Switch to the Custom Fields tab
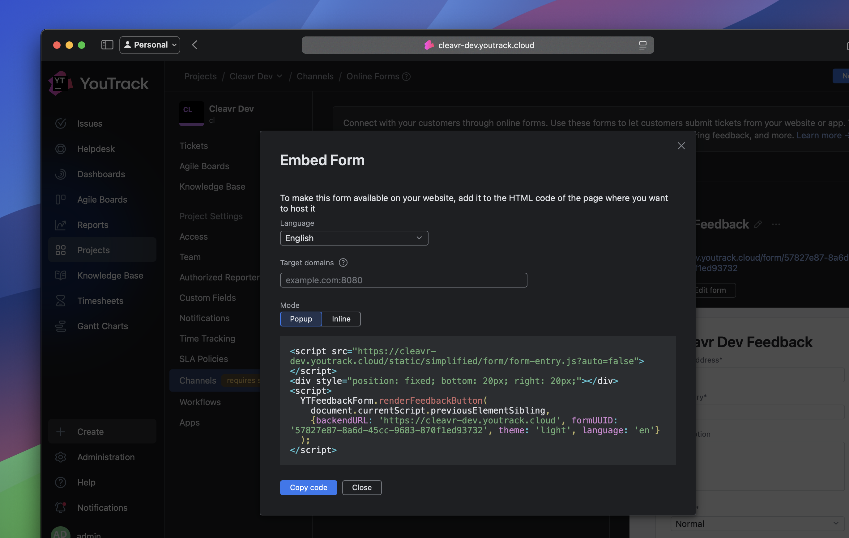The width and height of the screenshot is (849, 538). (x=207, y=297)
